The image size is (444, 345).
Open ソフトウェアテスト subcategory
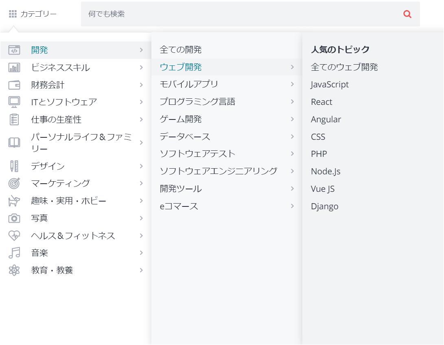point(197,154)
